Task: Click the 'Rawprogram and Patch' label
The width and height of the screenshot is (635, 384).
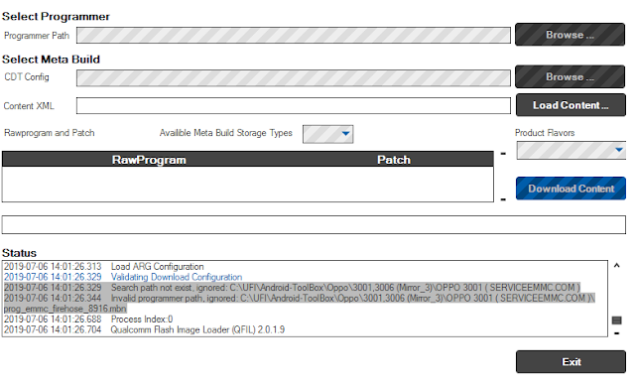Action: [50, 133]
